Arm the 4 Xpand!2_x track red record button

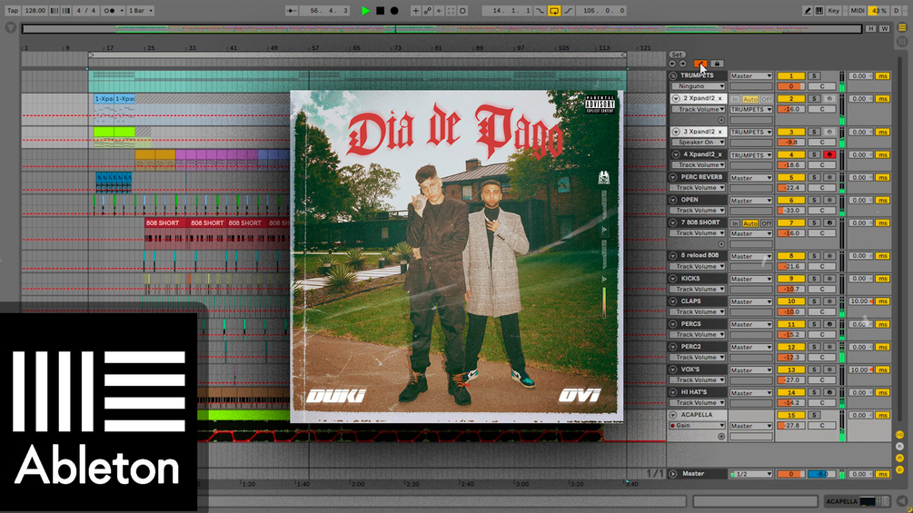pos(829,154)
